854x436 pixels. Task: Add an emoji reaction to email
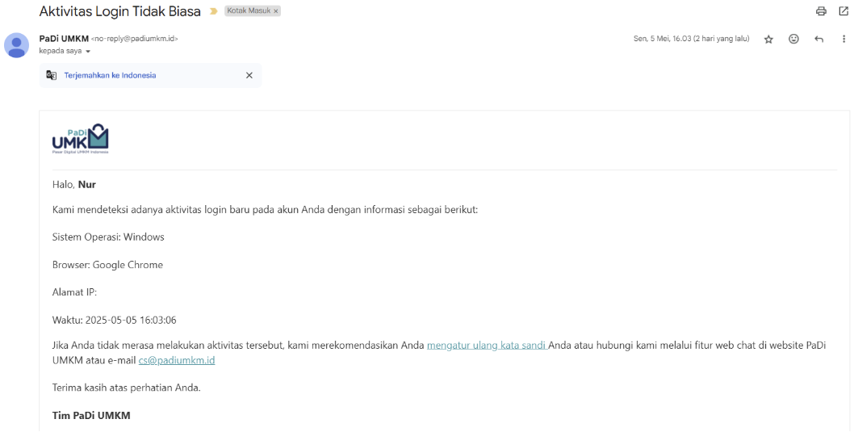[793, 39]
